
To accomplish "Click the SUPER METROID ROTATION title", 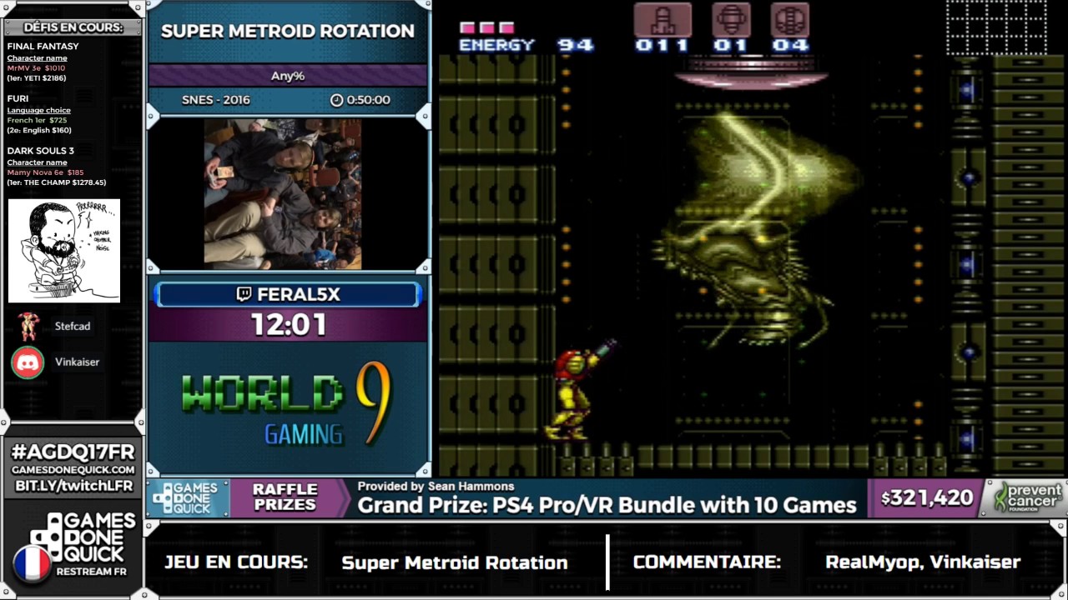I will pos(288,31).
